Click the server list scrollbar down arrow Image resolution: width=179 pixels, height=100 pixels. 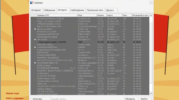tap(151, 93)
